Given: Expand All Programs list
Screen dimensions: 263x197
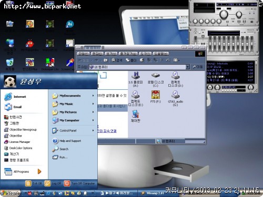Looking at the screenshot, I should [x=23, y=172].
